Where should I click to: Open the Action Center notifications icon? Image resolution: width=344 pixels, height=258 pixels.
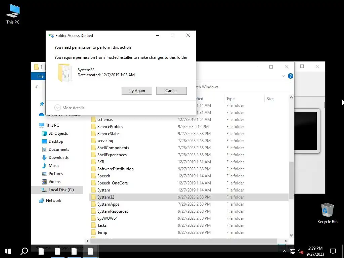click(x=333, y=251)
